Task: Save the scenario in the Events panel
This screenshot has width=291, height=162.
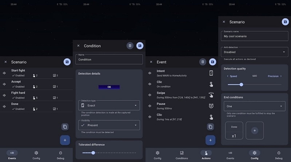Action: [67, 62]
